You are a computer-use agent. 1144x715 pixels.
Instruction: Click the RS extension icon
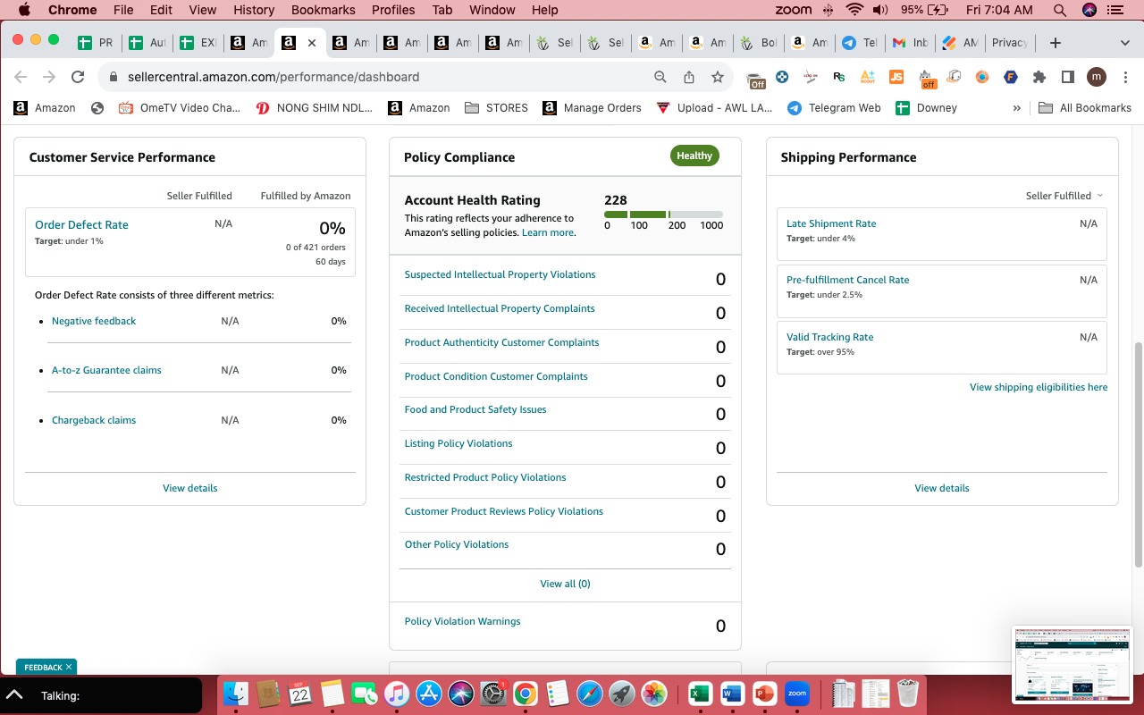click(838, 77)
